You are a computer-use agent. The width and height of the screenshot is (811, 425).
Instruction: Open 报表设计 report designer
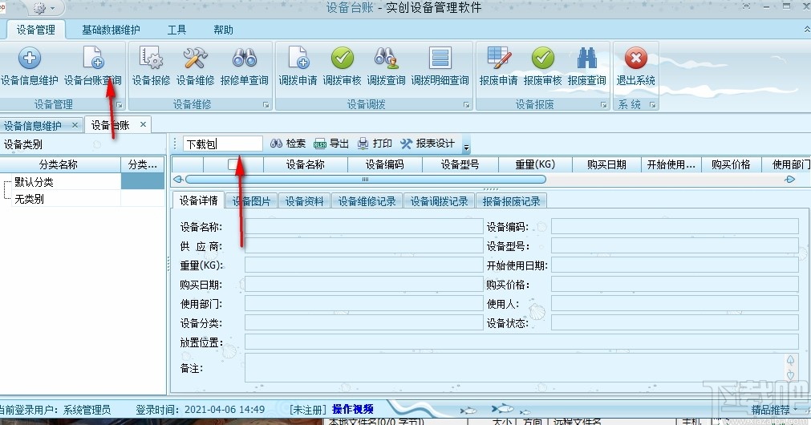click(x=428, y=144)
